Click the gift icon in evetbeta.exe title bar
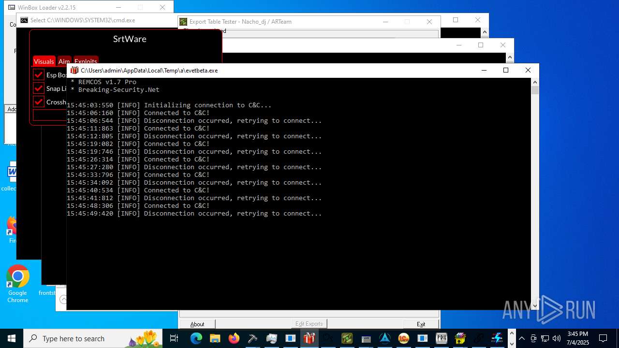The height and width of the screenshot is (348, 619). [74, 70]
